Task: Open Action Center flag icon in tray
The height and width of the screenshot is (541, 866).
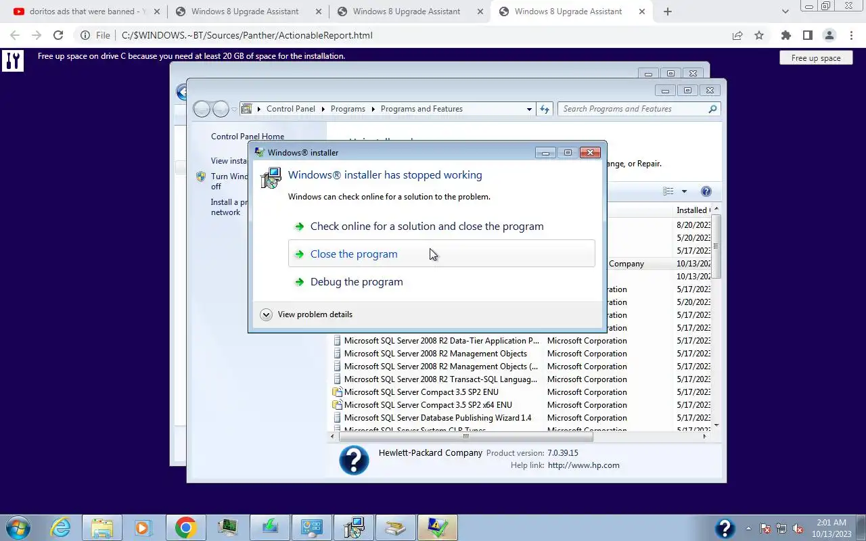Action: (x=766, y=528)
